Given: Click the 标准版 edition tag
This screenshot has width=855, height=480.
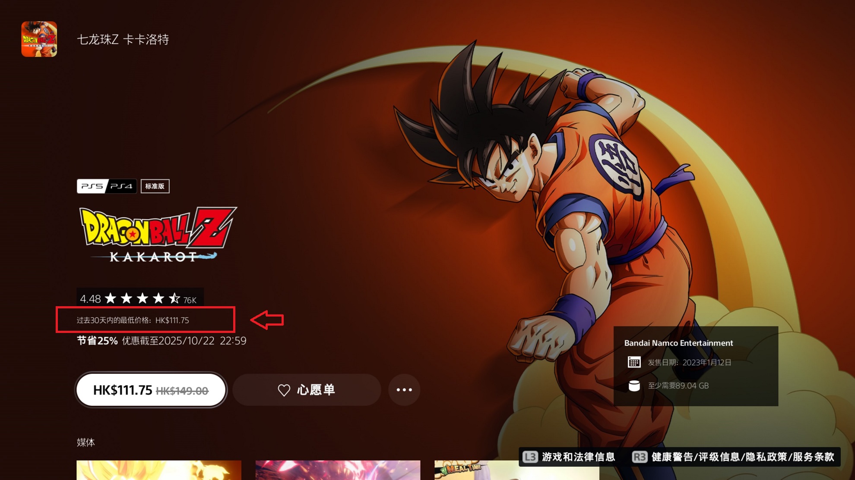Looking at the screenshot, I should 155,186.
